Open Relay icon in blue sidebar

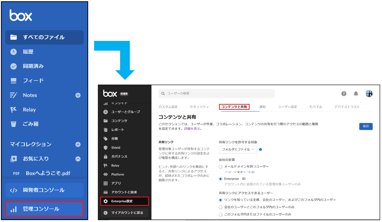(x=13, y=110)
